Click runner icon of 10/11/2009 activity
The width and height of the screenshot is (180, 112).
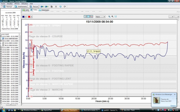click(3, 43)
